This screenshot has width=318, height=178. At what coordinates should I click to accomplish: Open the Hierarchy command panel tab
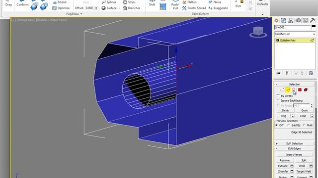291,20
